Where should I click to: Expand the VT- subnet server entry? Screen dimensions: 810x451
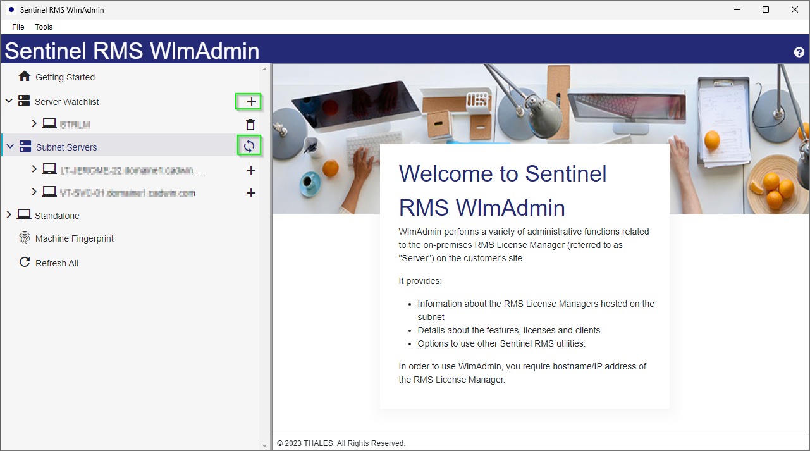[34, 192]
